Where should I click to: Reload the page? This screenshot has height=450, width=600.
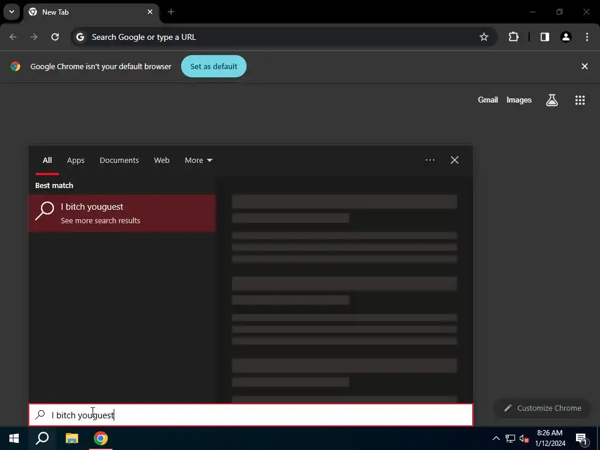point(55,37)
